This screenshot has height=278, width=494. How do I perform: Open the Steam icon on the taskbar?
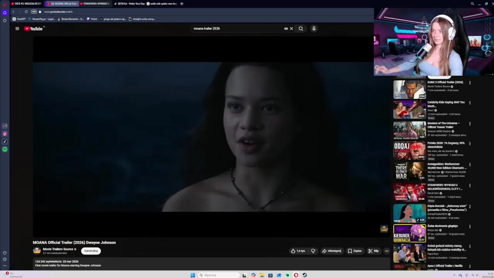tap(305, 275)
